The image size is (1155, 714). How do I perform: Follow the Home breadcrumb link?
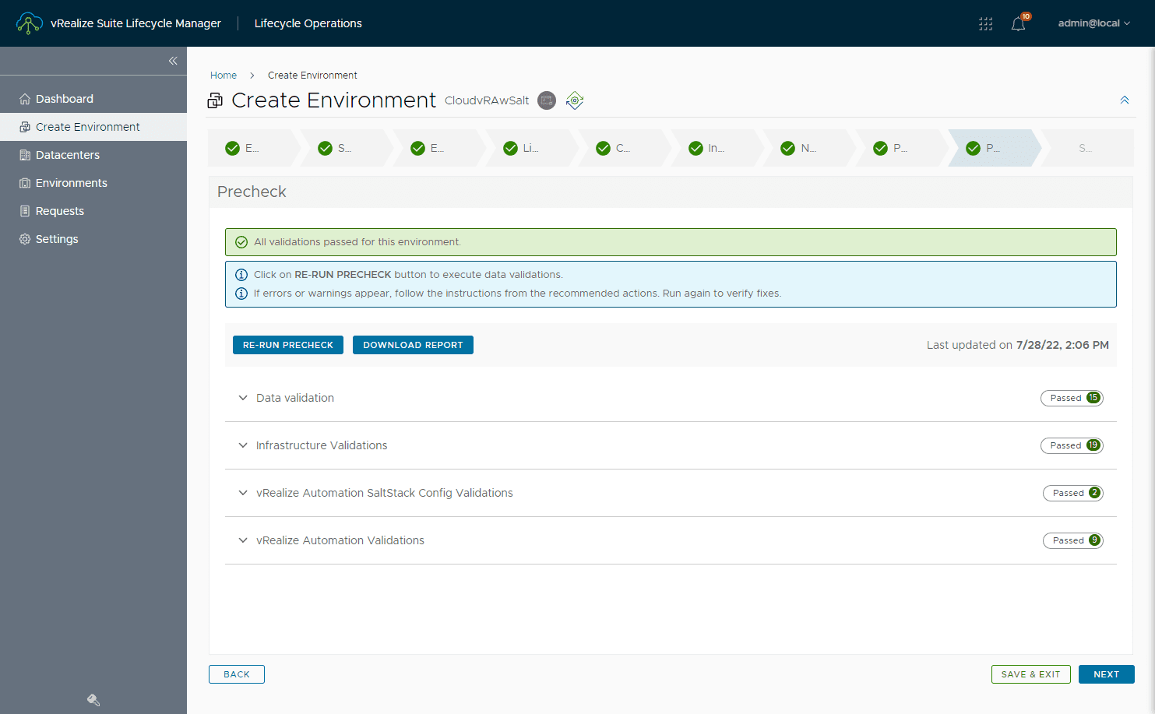224,76
